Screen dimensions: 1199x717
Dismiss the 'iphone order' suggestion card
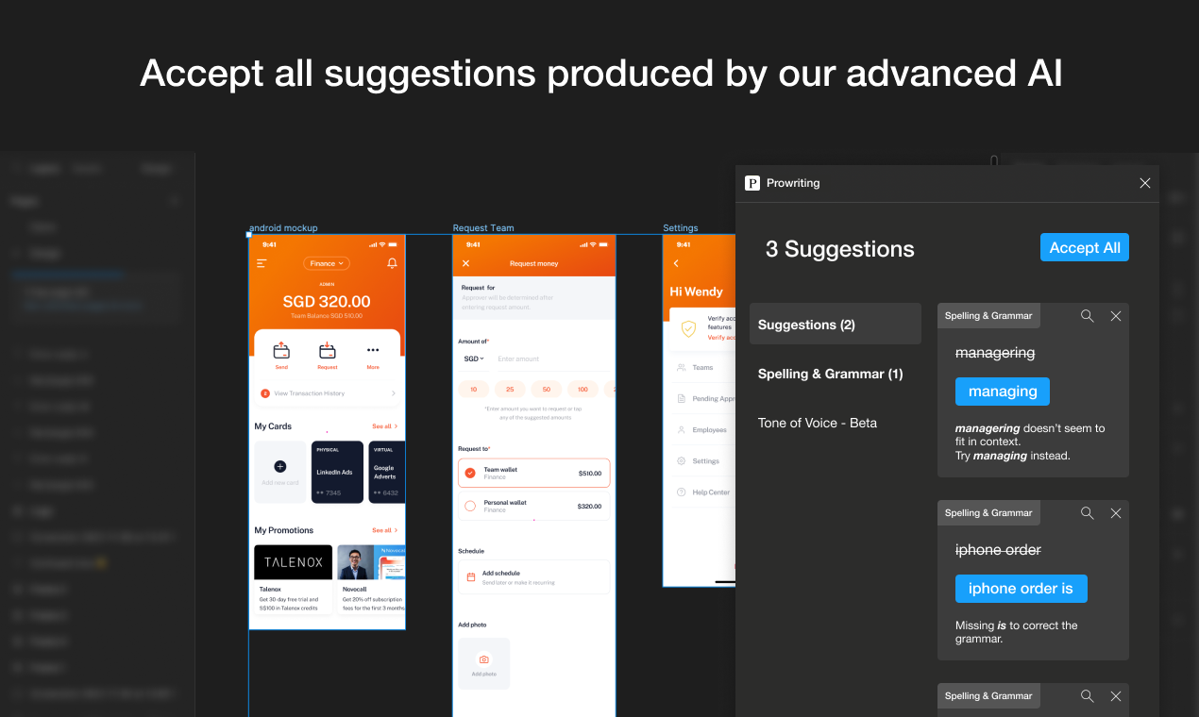(x=1116, y=513)
